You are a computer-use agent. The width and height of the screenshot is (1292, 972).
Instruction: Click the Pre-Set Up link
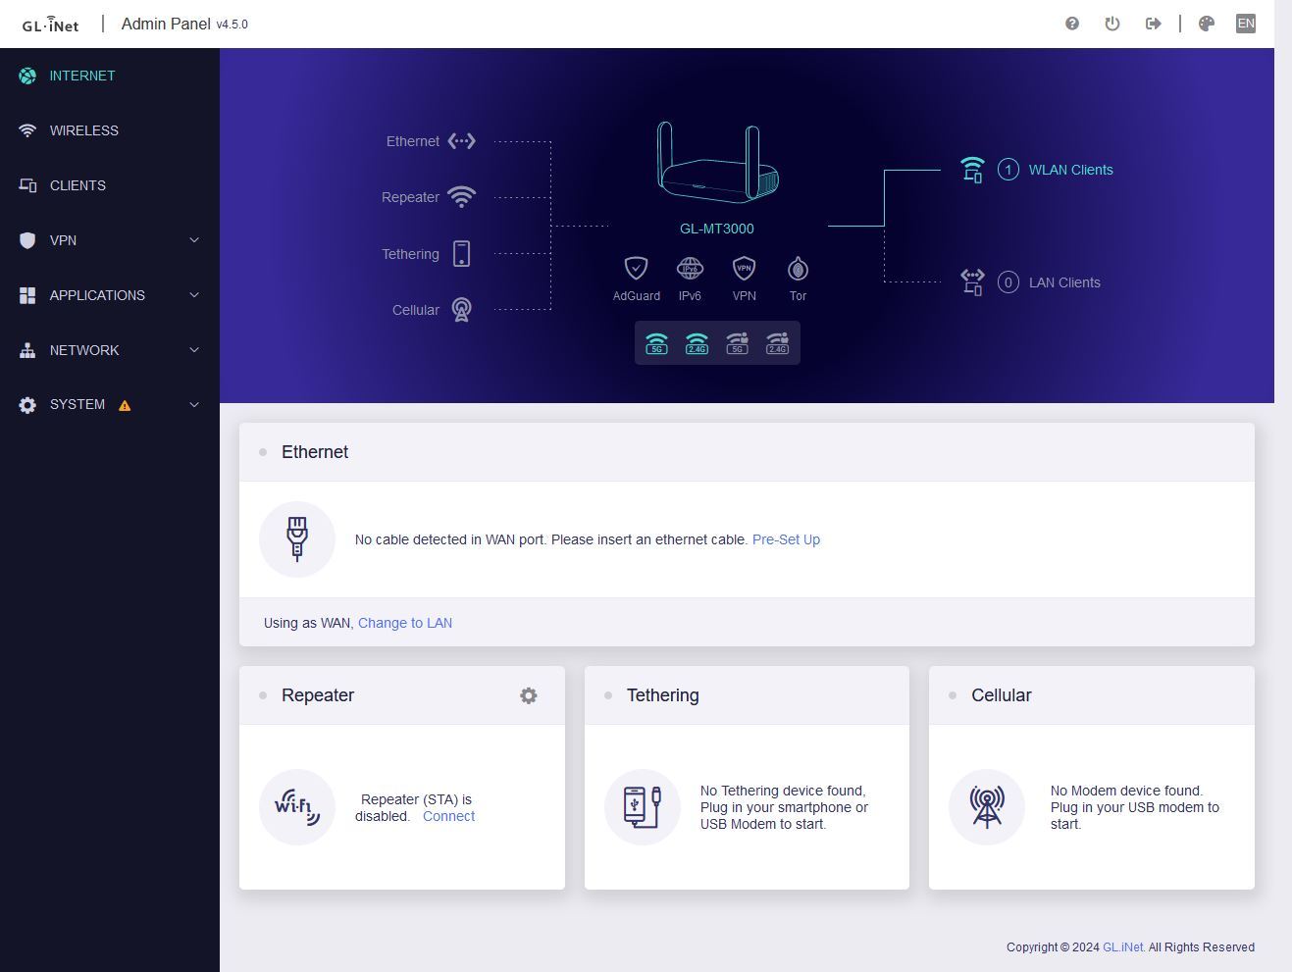786,539
